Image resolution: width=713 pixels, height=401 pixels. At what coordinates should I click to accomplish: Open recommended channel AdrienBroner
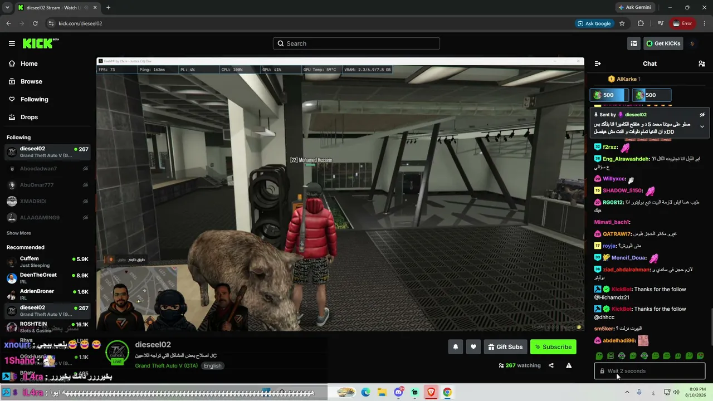tap(47, 294)
